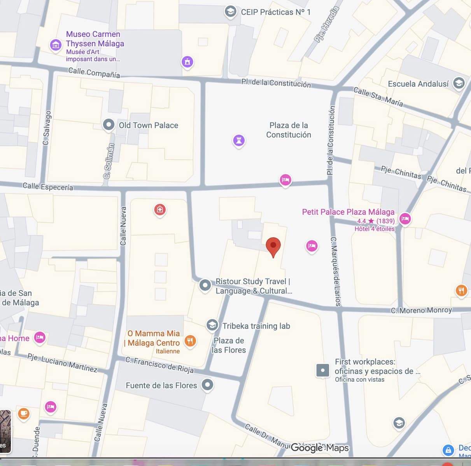The width and height of the screenshot is (471, 466).
Task: Click the Old Town Palace marker icon
Action: 109,125
